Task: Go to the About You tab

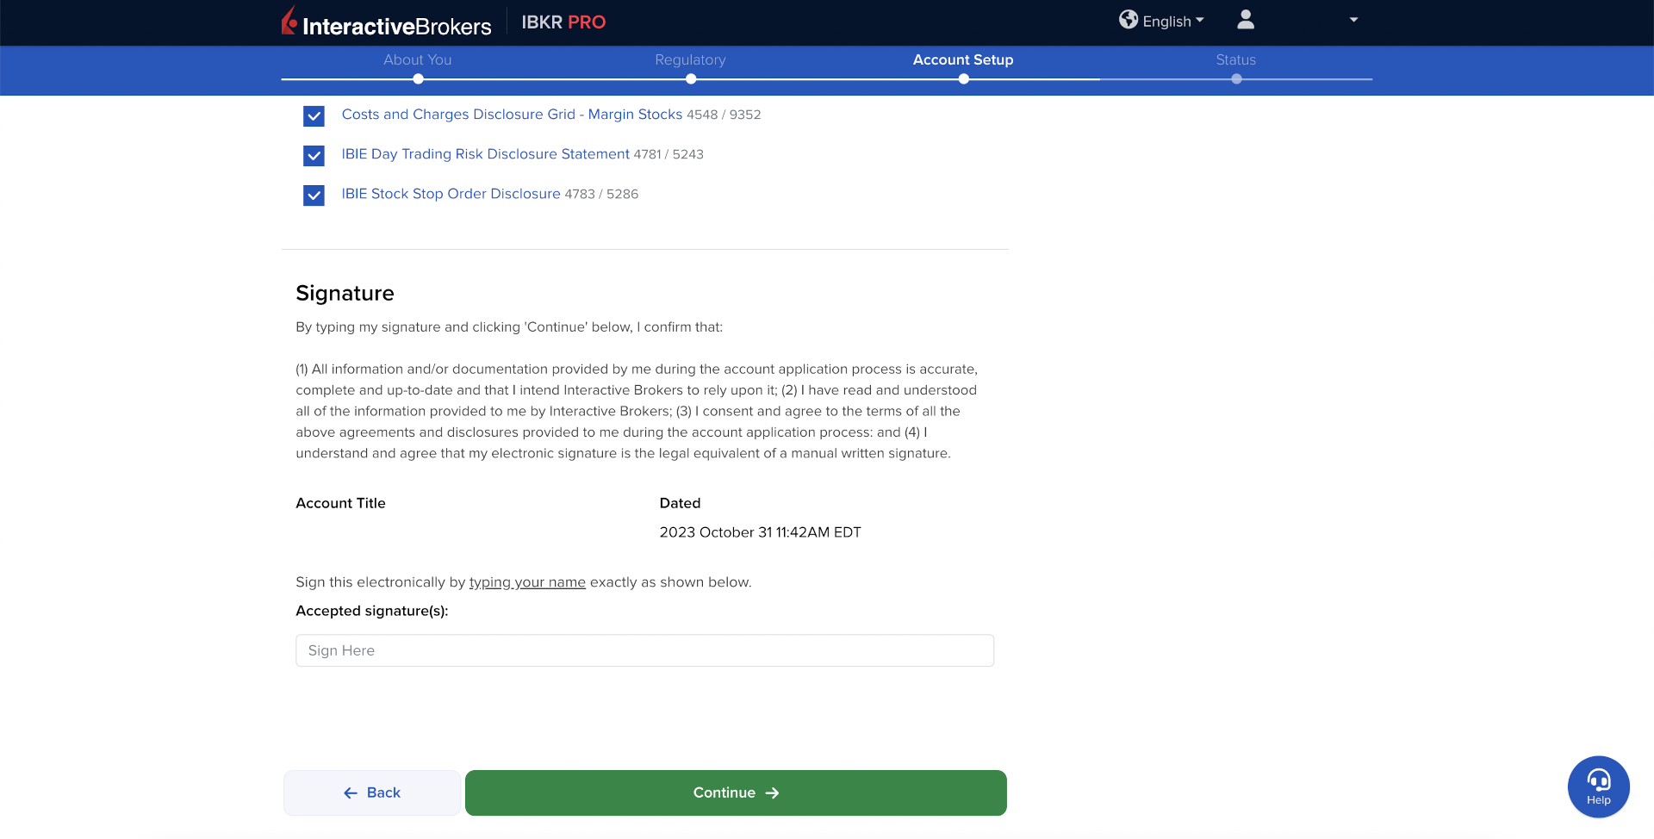Action: click(417, 59)
